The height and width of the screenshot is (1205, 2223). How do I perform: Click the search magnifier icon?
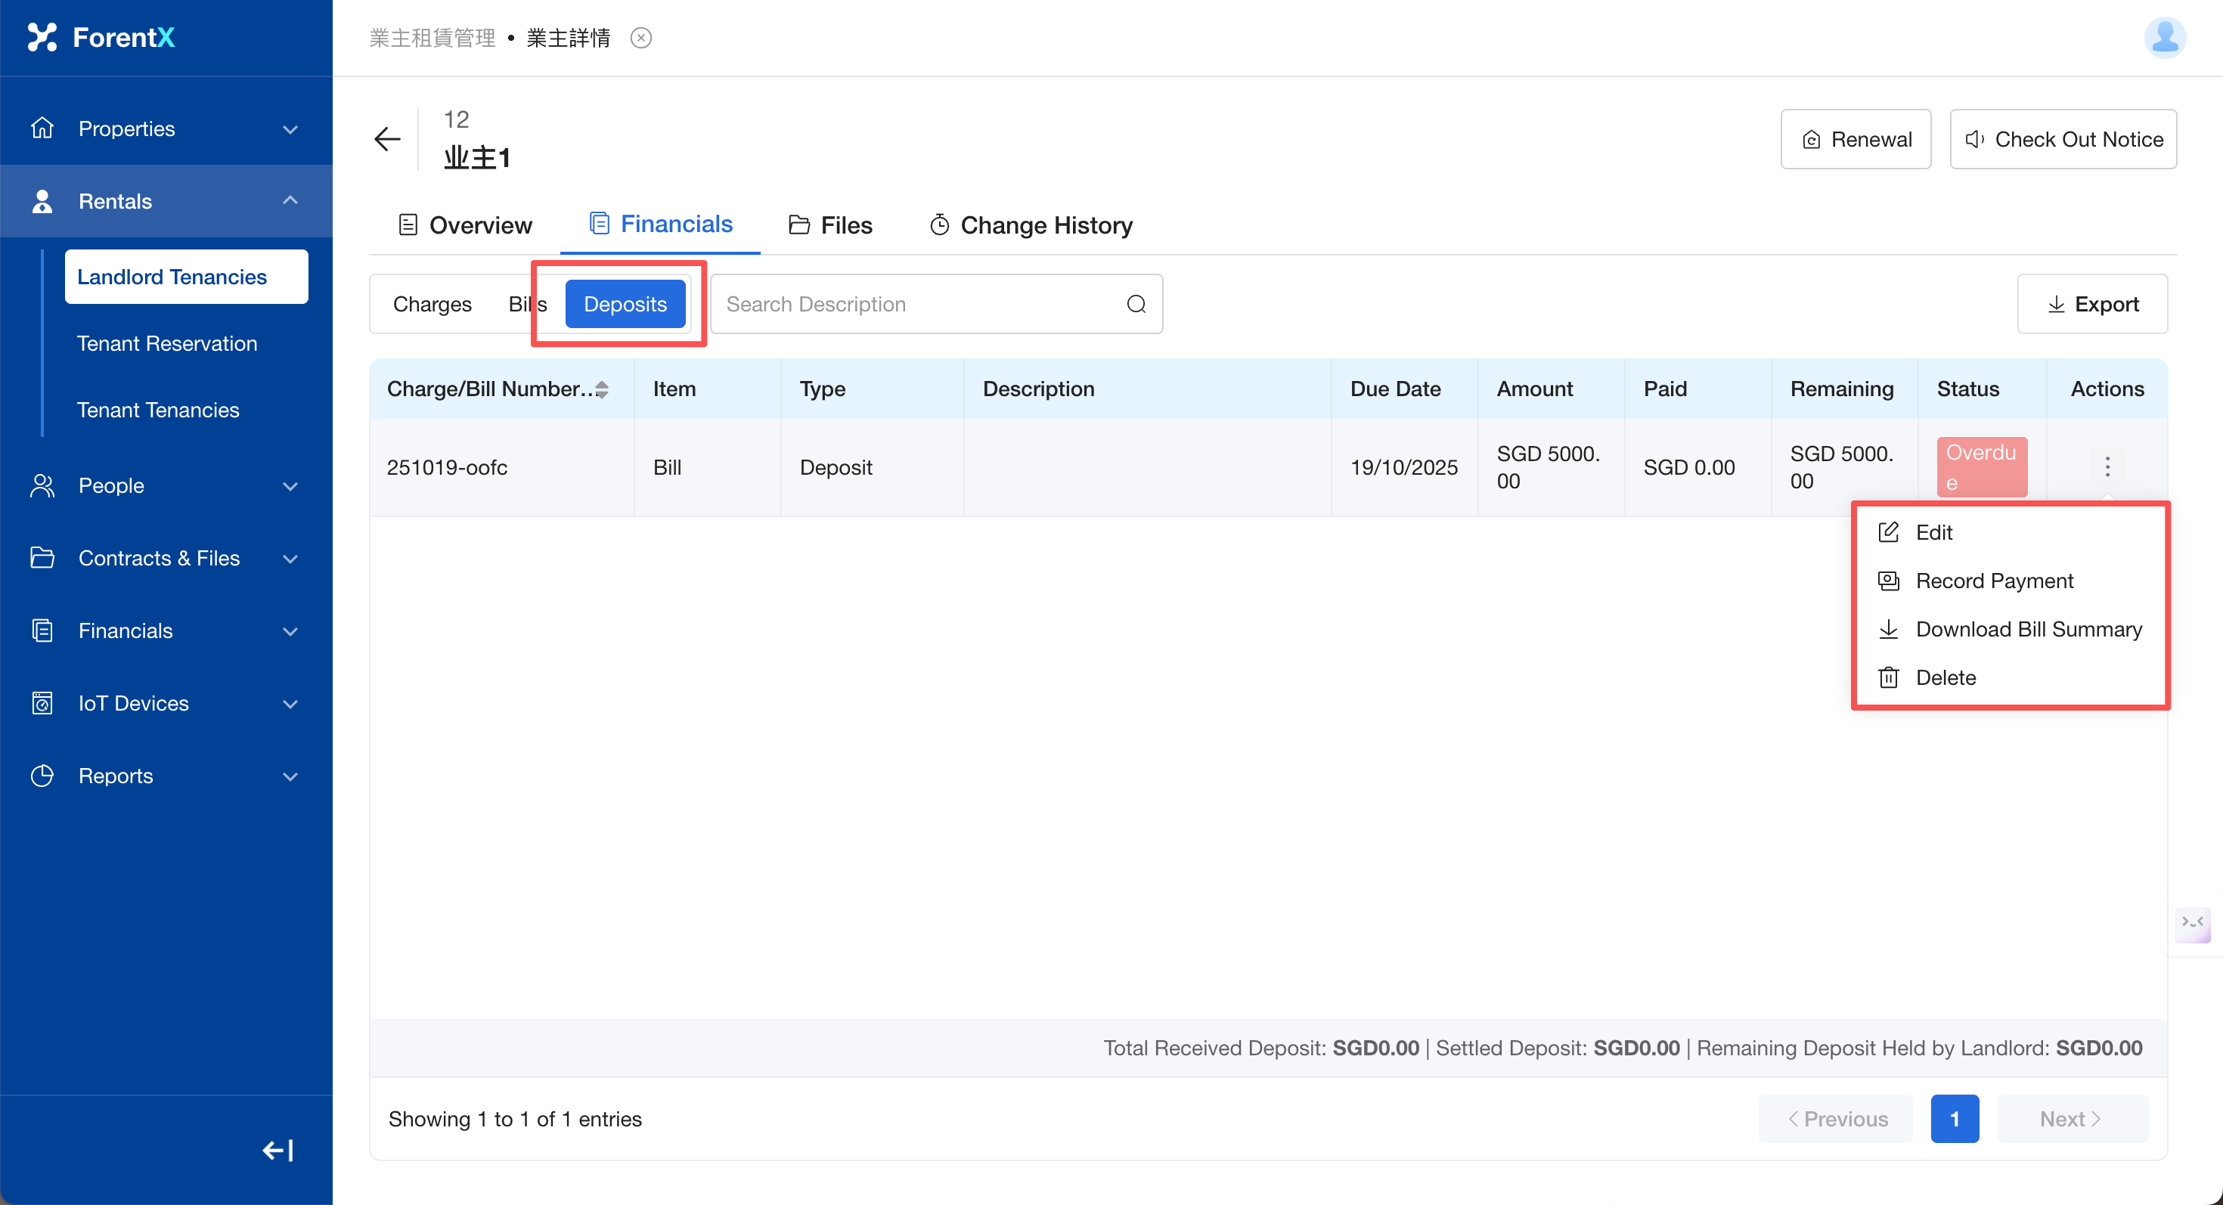(1136, 304)
